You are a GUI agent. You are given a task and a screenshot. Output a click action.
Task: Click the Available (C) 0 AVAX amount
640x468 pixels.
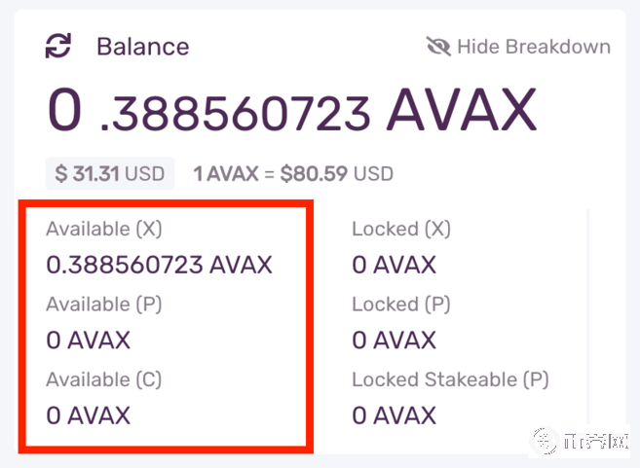(x=88, y=415)
